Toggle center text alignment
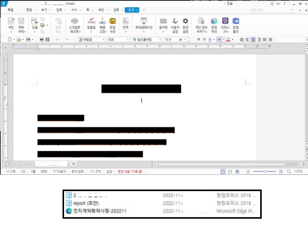This screenshot has width=308, height=242. (253, 40)
